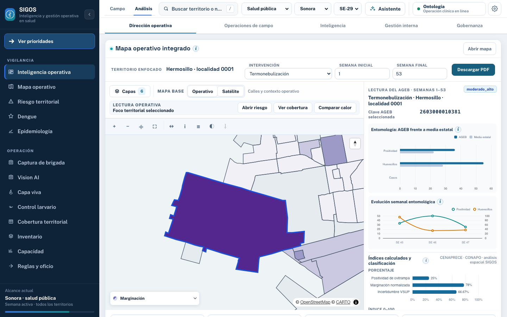Open Cobertura territorial in sidebar
Image resolution: width=507 pixels, height=317 pixels.
(50, 222)
